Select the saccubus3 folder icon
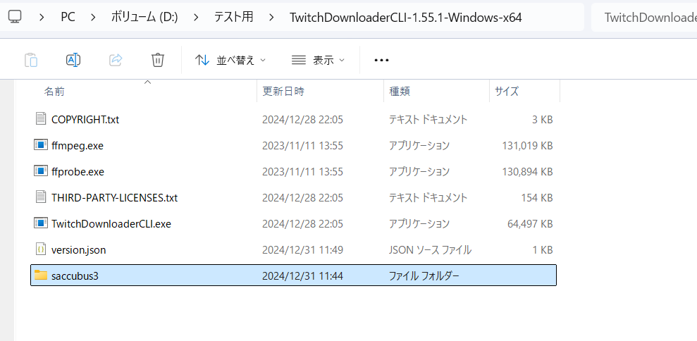This screenshot has width=697, height=341. tap(41, 275)
